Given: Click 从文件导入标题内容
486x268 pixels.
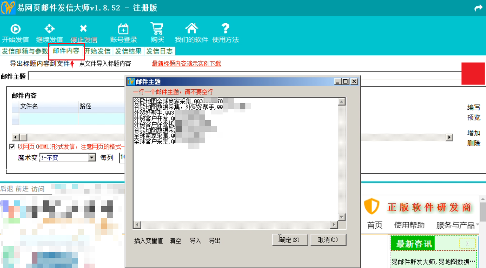Looking at the screenshot, I should pos(105,64).
